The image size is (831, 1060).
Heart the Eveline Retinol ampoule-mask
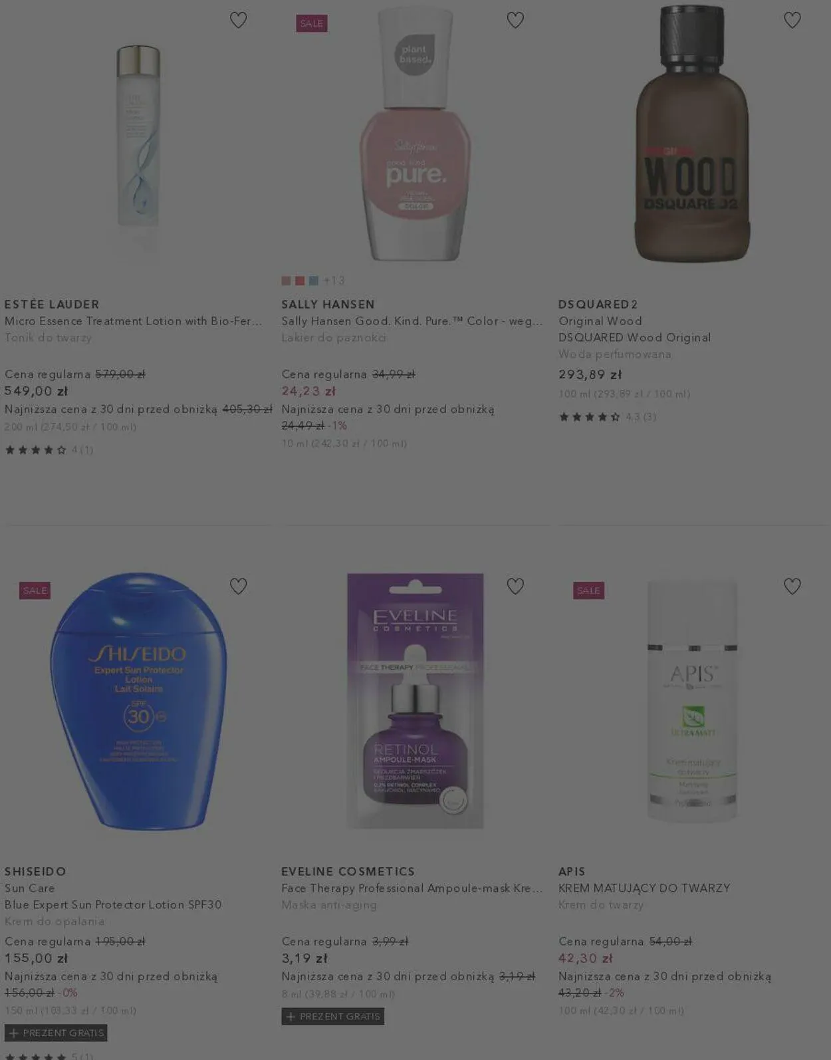click(515, 586)
